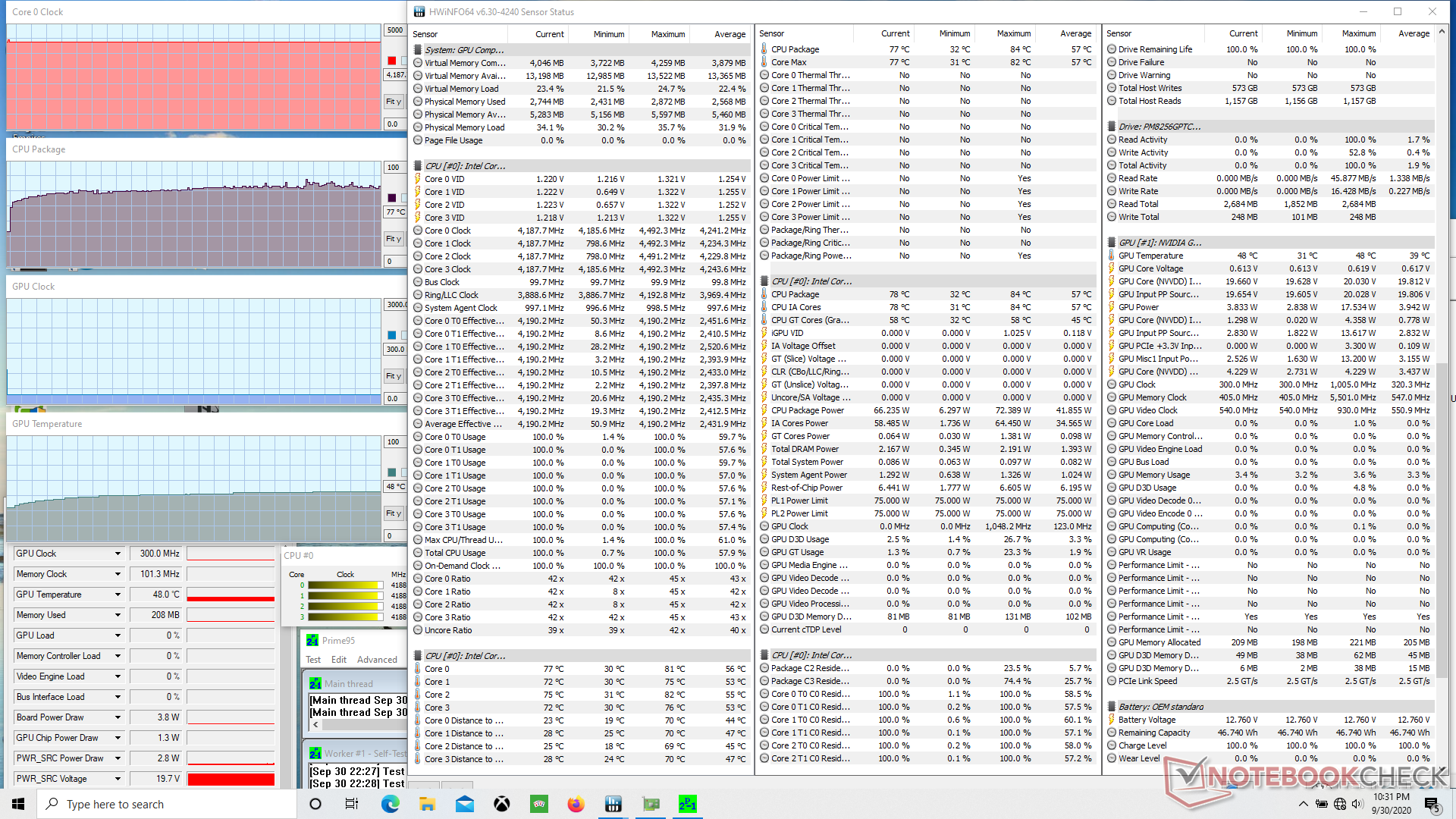The image size is (1456, 819).
Task: Click the CPU Package Power lightning icon
Action: tap(764, 410)
